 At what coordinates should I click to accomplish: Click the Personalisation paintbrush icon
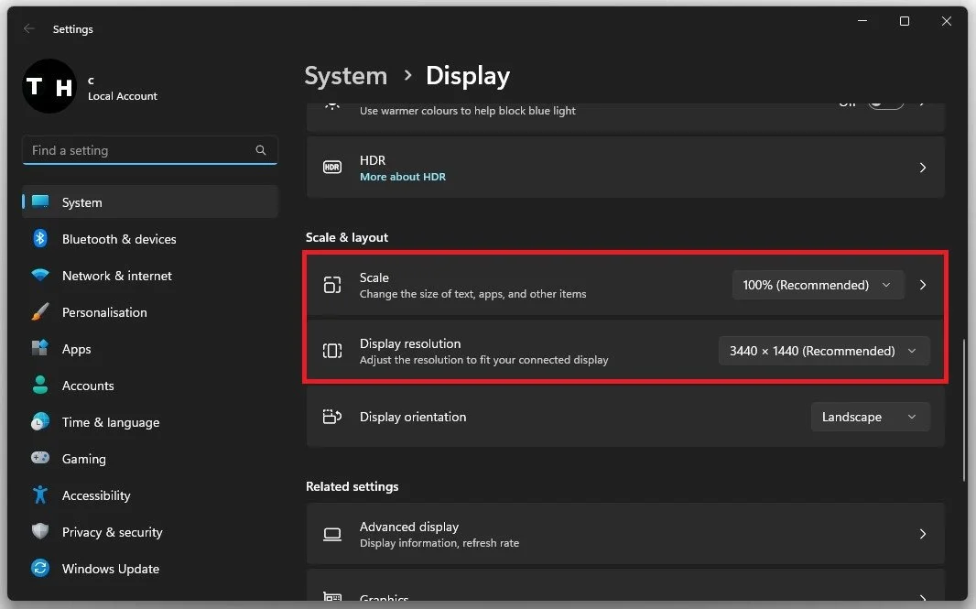click(x=40, y=312)
